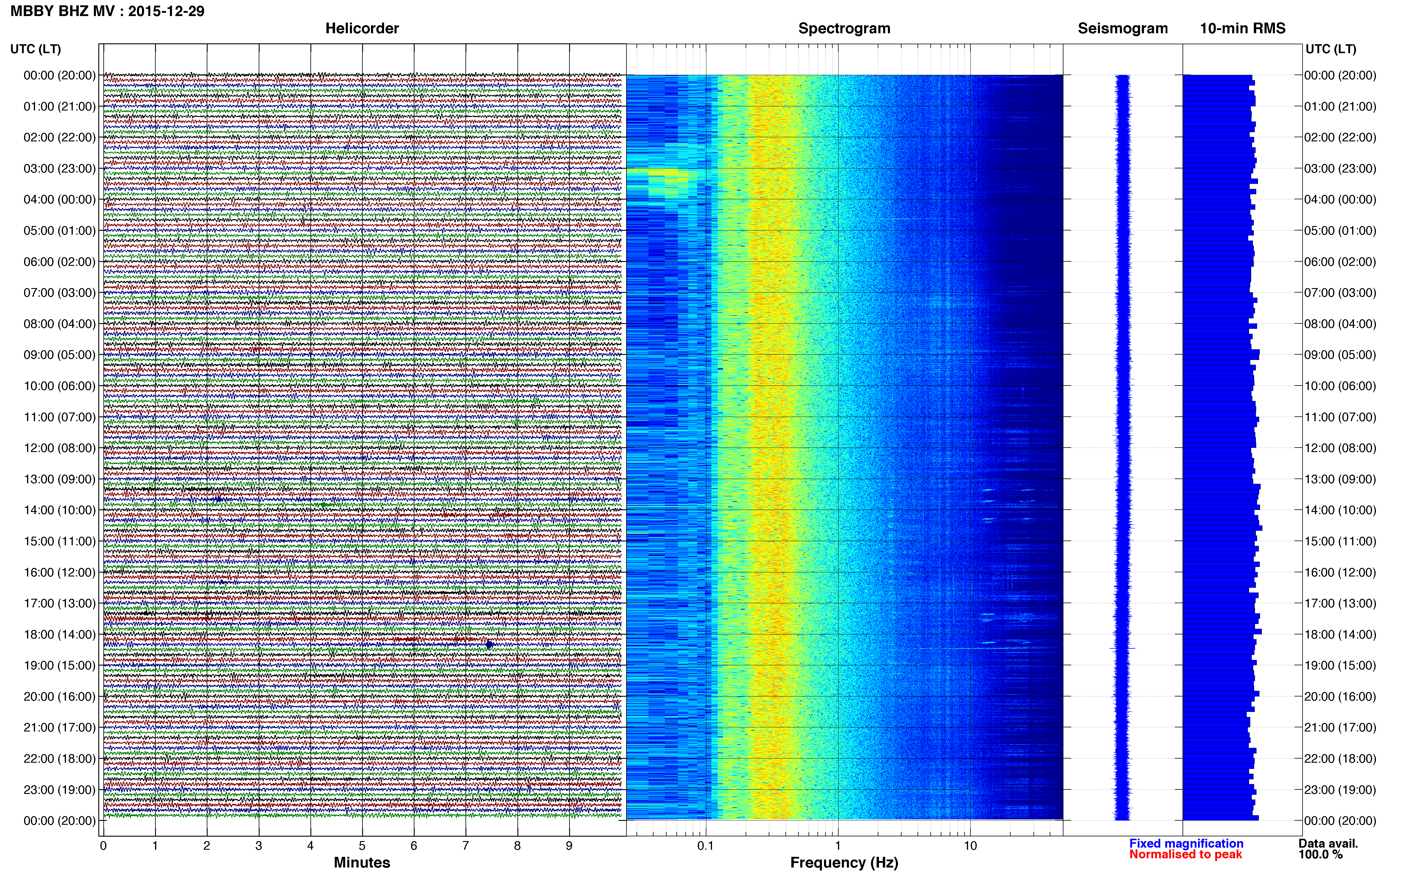The height and width of the screenshot is (880, 1408).
Task: Select the 23:00 (19:00) label on right axis
Action: click(1340, 790)
